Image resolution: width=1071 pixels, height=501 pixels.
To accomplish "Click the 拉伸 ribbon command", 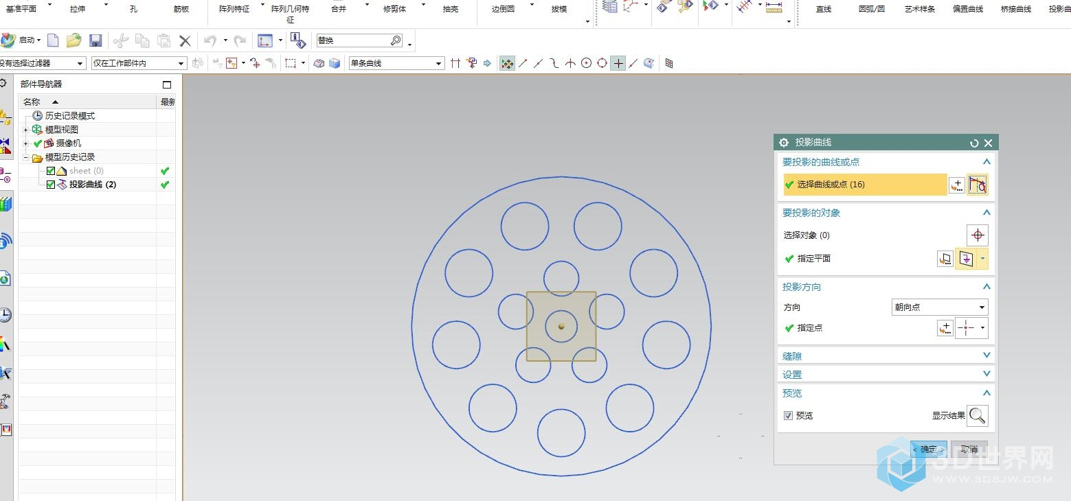I will coord(78,9).
